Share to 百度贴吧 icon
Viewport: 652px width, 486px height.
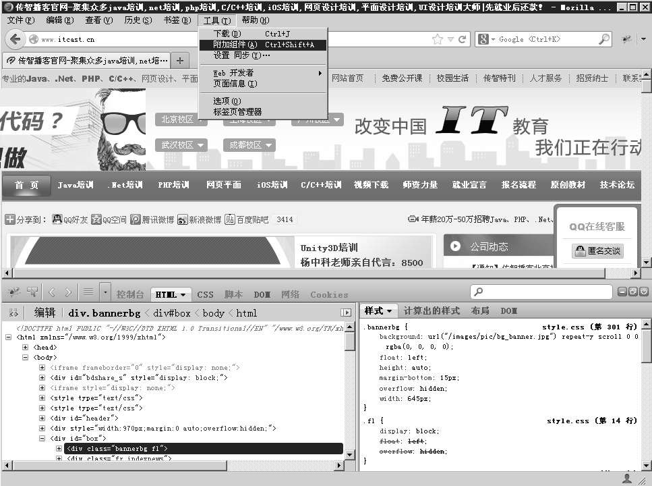(x=229, y=219)
